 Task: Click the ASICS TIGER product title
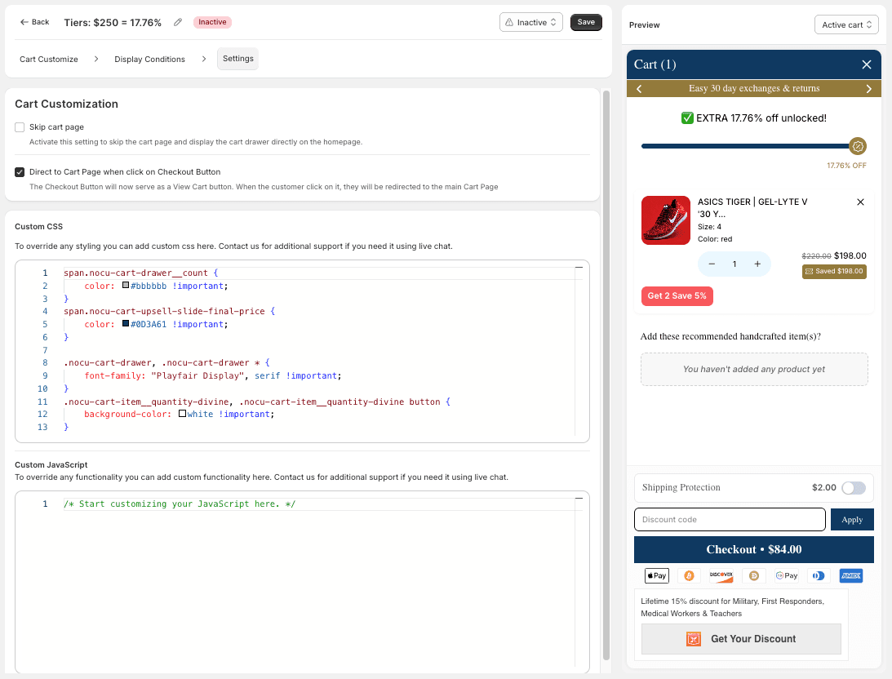click(752, 207)
